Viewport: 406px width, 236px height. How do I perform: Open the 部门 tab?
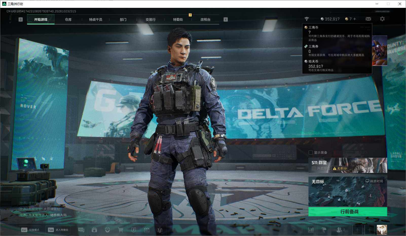point(123,19)
